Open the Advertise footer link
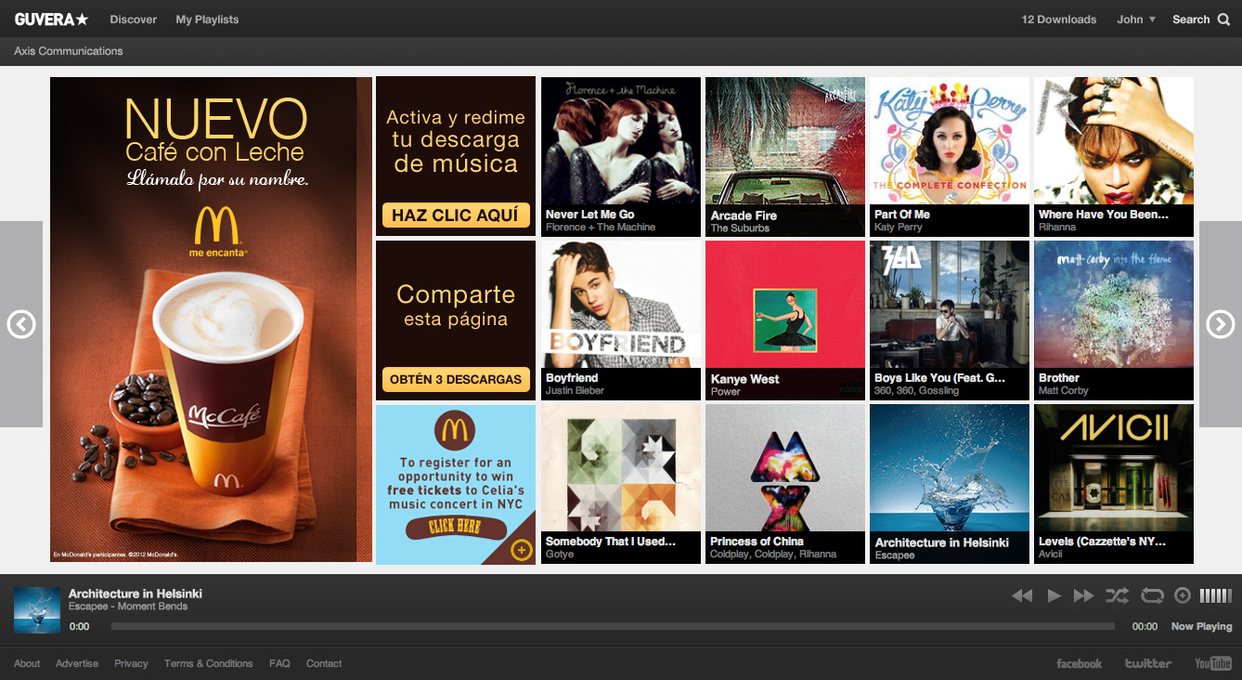The height and width of the screenshot is (680, 1242). click(77, 663)
